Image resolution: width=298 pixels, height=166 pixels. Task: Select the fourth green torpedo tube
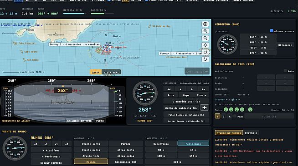pos(242,109)
